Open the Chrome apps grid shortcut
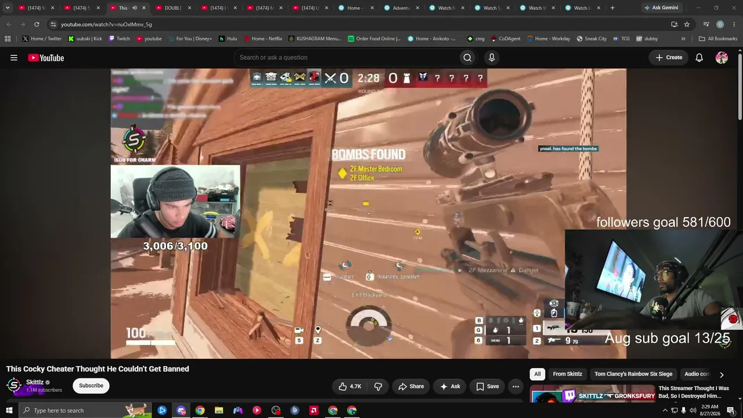The height and width of the screenshot is (418, 743). click(8, 39)
